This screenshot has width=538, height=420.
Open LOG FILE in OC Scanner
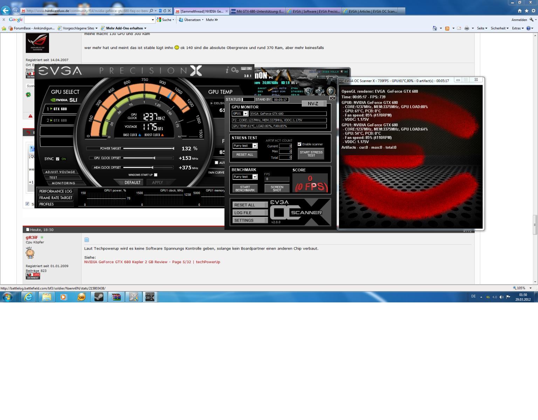(250, 213)
